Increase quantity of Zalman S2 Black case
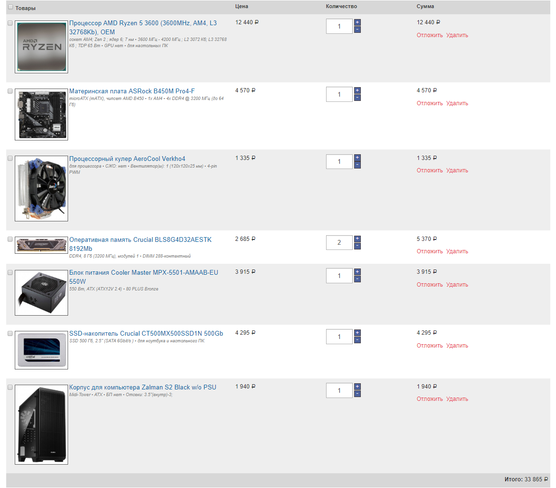 [357, 387]
